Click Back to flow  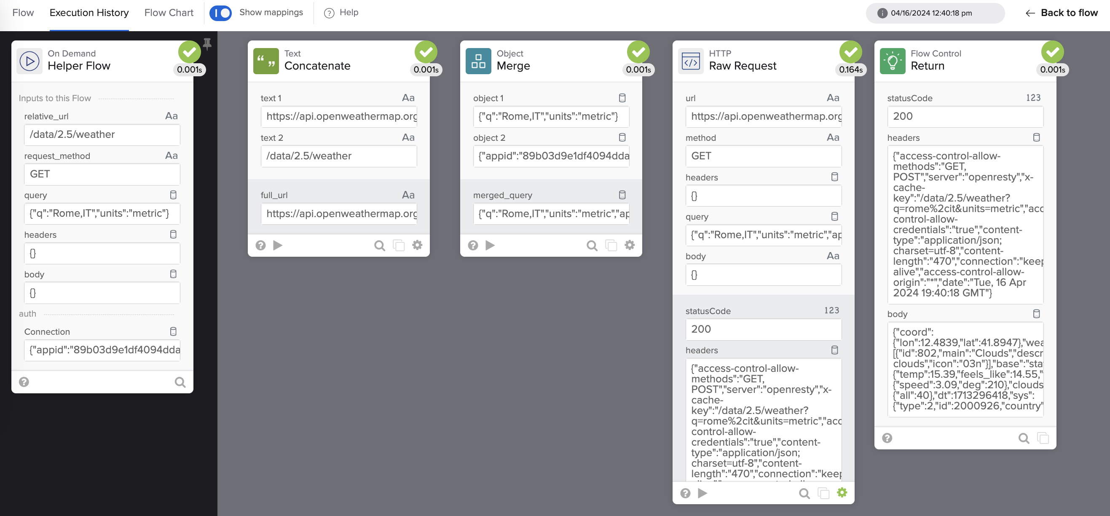pos(1061,13)
